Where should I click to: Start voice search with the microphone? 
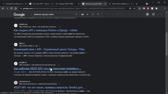(x=87, y=14)
